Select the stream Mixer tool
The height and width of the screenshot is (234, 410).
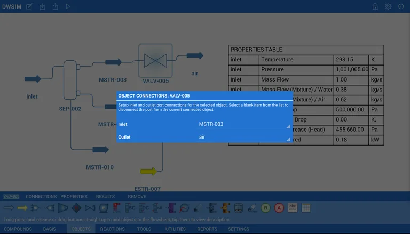tap(35, 208)
